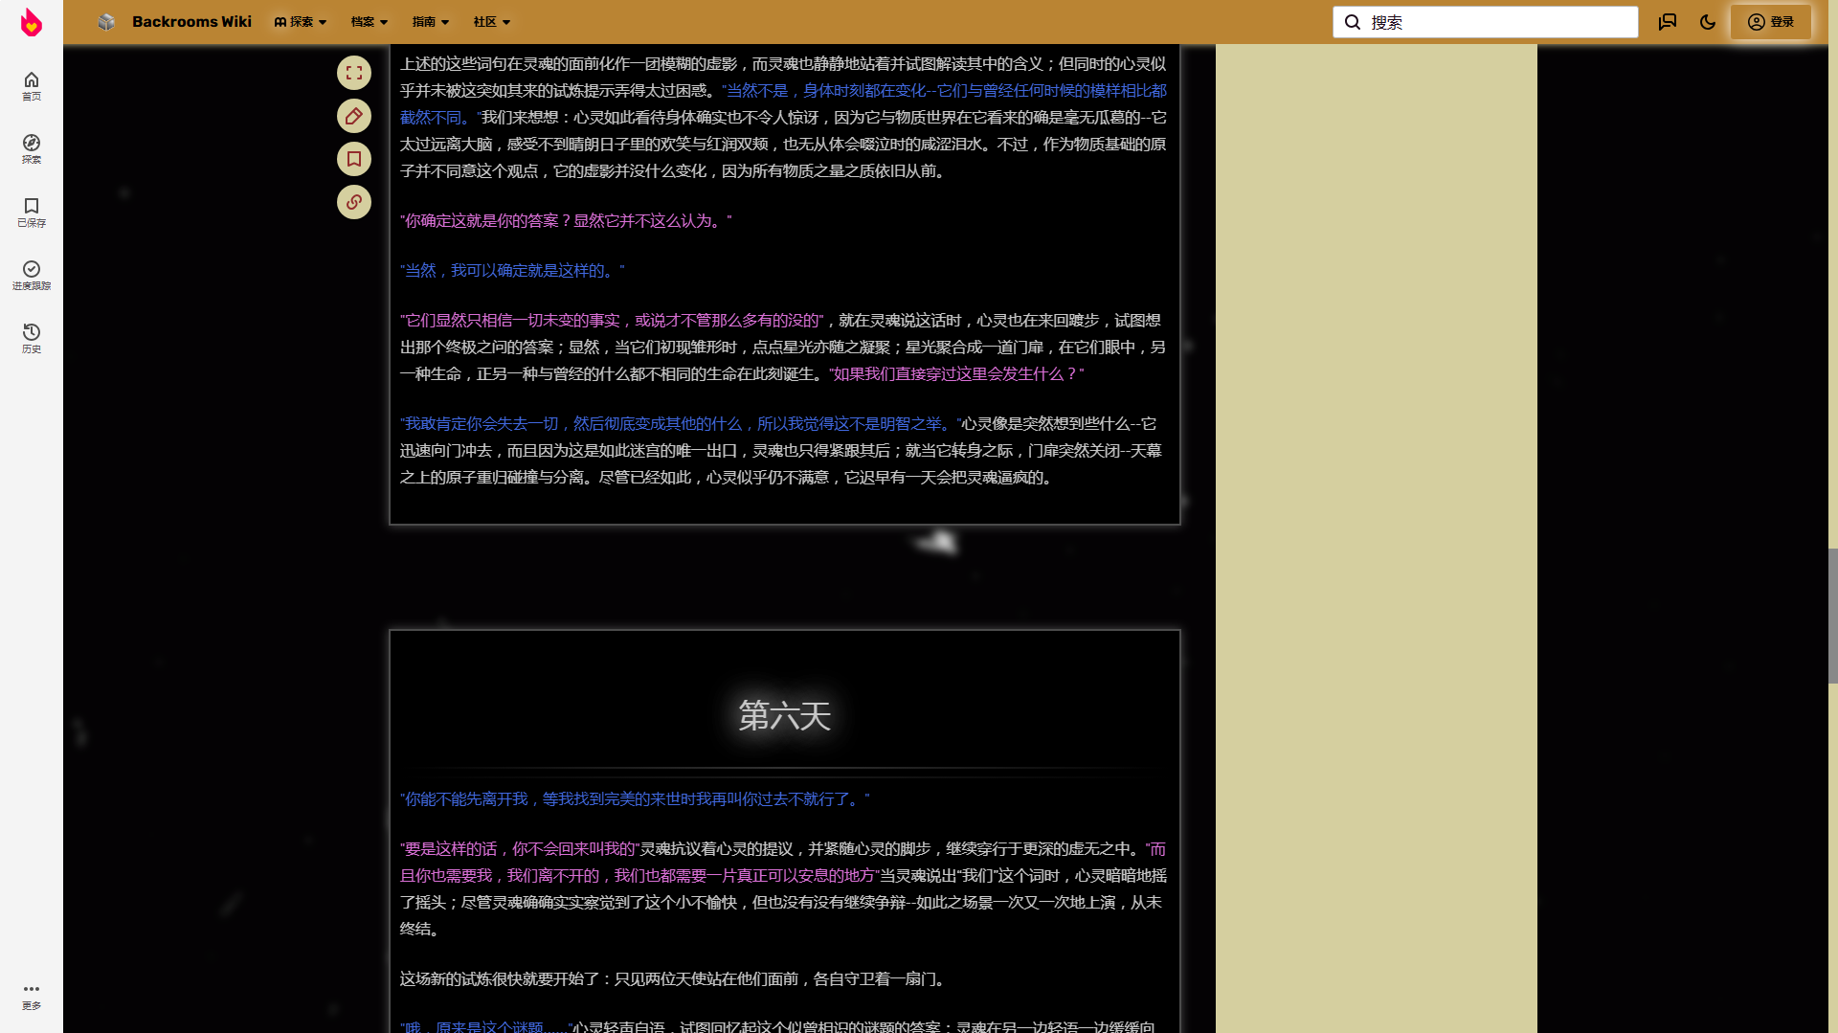Click the fullscreen expand round button
The width and height of the screenshot is (1838, 1033).
[x=354, y=73]
